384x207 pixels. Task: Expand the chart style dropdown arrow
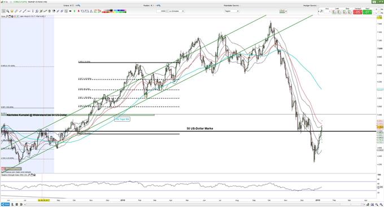(286, 11)
